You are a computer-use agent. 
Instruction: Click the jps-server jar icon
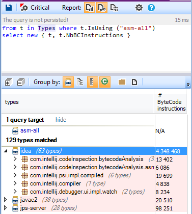coord(15,208)
